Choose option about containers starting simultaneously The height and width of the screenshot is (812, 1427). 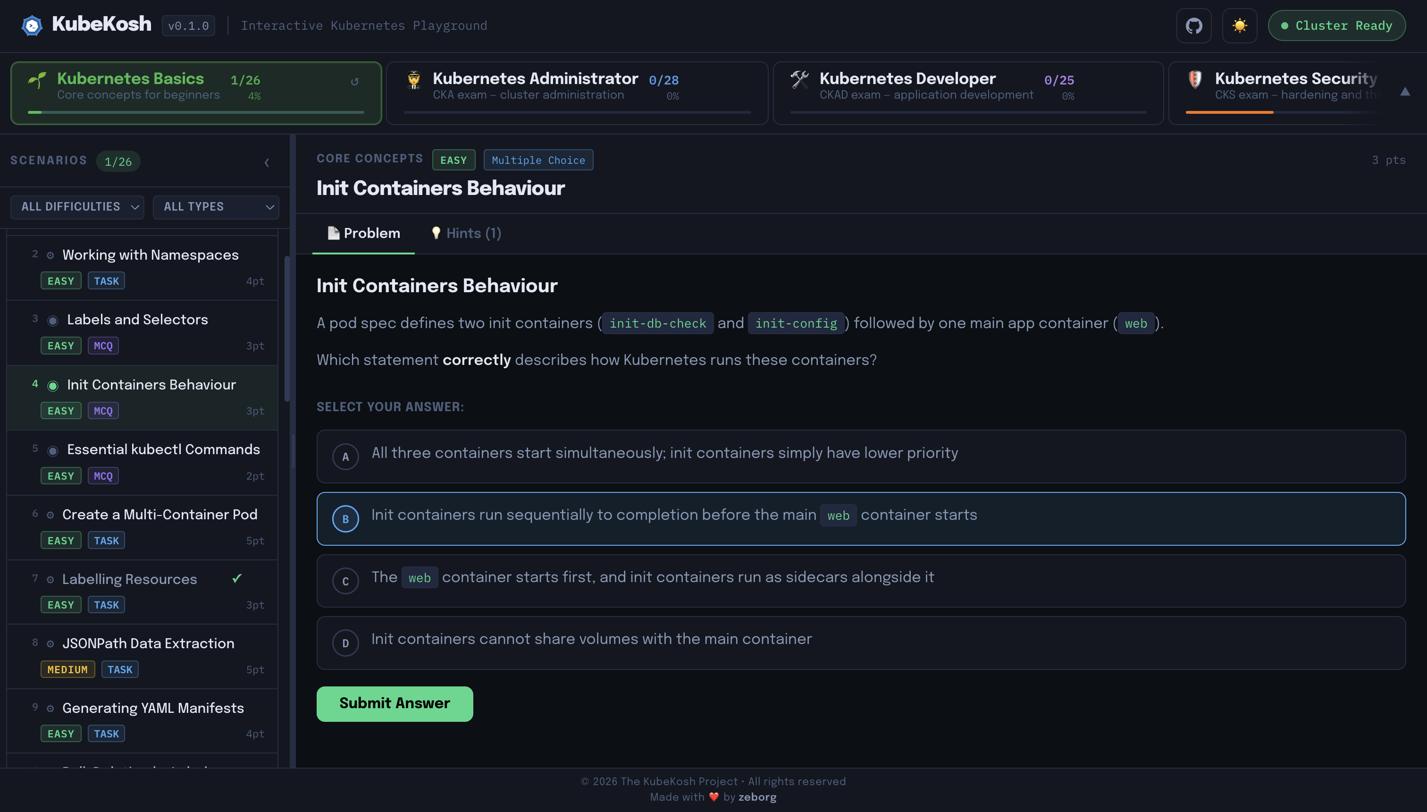pos(861,456)
